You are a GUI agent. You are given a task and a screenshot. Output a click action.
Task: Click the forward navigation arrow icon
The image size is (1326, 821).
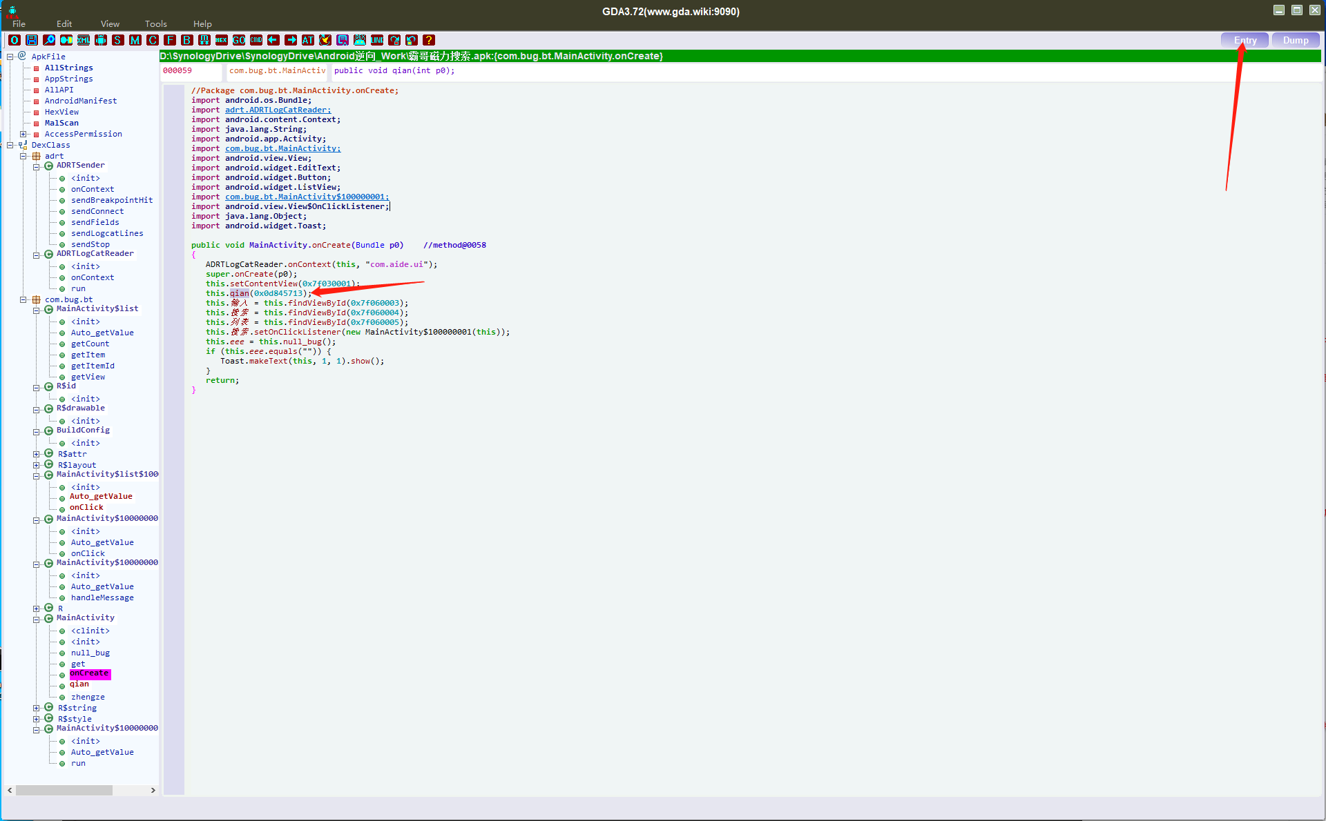click(291, 40)
